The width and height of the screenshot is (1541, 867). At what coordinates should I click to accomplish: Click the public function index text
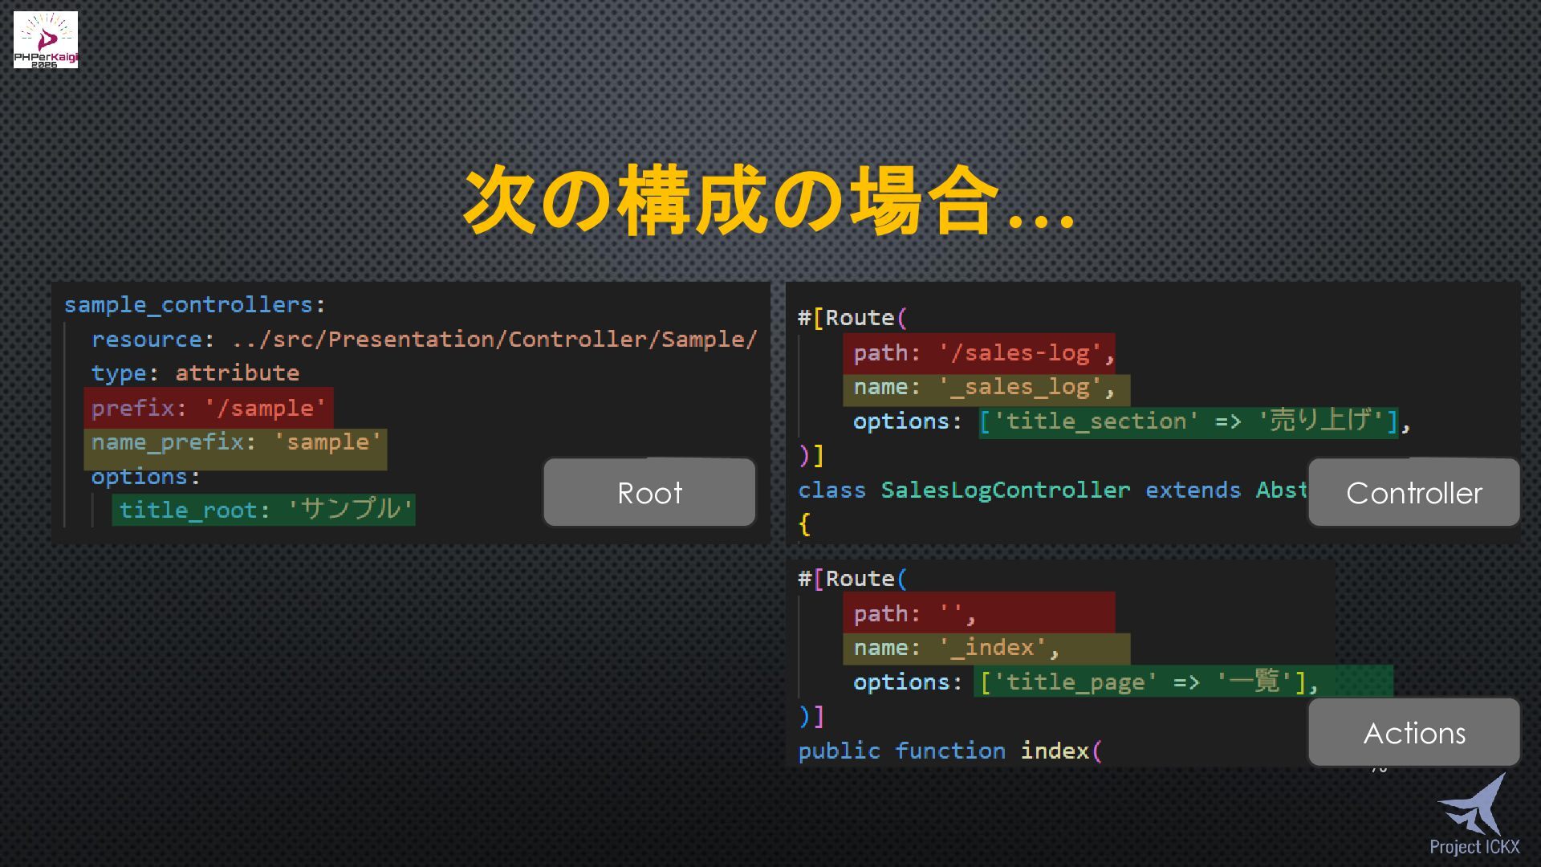click(943, 751)
